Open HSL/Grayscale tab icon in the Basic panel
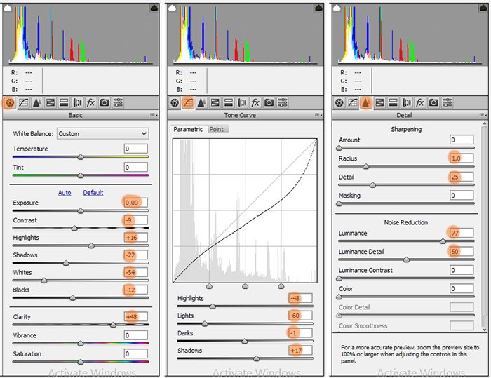The height and width of the screenshot is (378, 491). click(x=50, y=102)
